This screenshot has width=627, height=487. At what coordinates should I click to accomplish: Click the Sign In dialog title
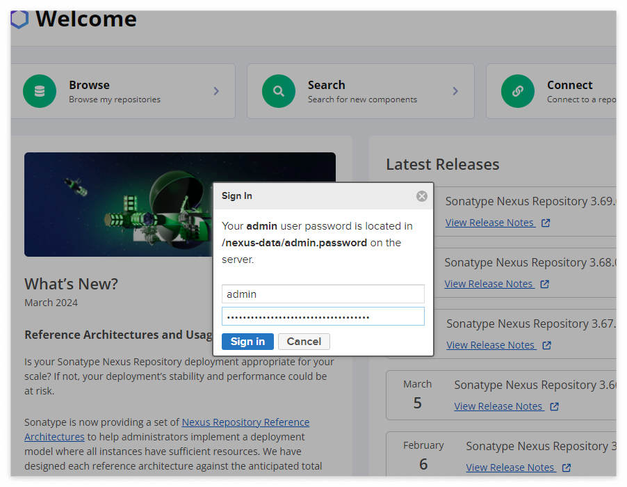point(237,195)
